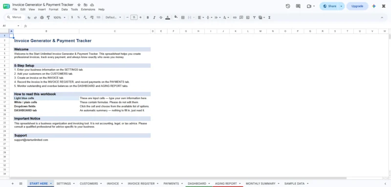Open the comments history icon
This screenshot has height=187, width=391.
coord(298,6)
